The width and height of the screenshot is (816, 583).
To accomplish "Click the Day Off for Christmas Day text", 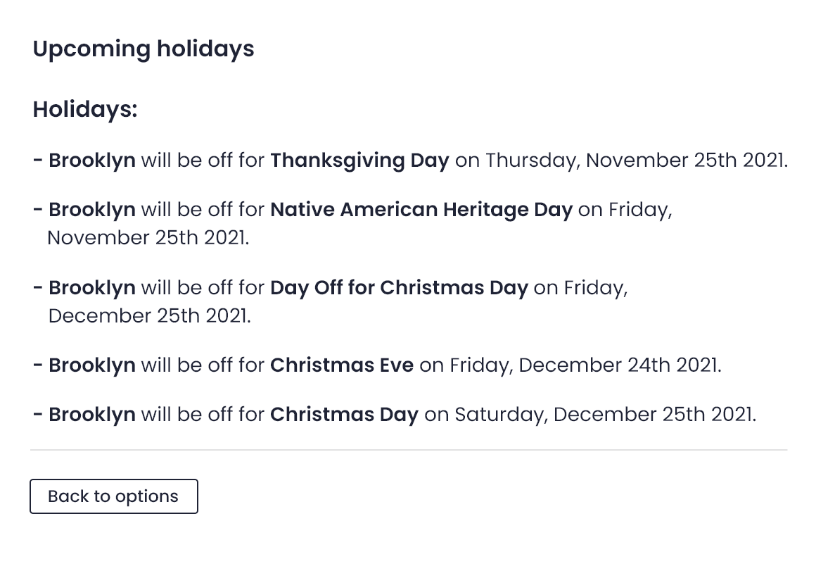I will [x=399, y=287].
